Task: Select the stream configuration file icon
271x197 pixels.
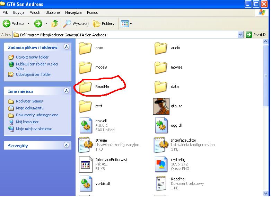Action: [x=86, y=145]
